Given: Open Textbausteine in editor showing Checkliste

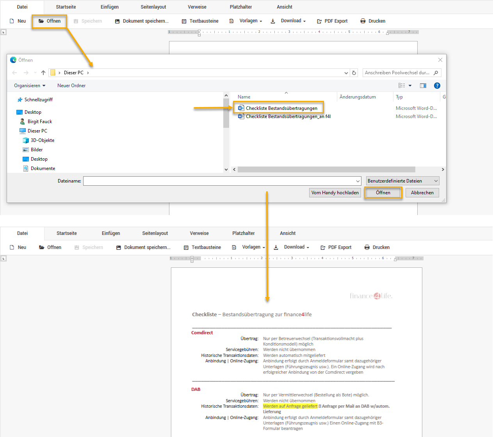Looking at the screenshot, I should click(202, 247).
